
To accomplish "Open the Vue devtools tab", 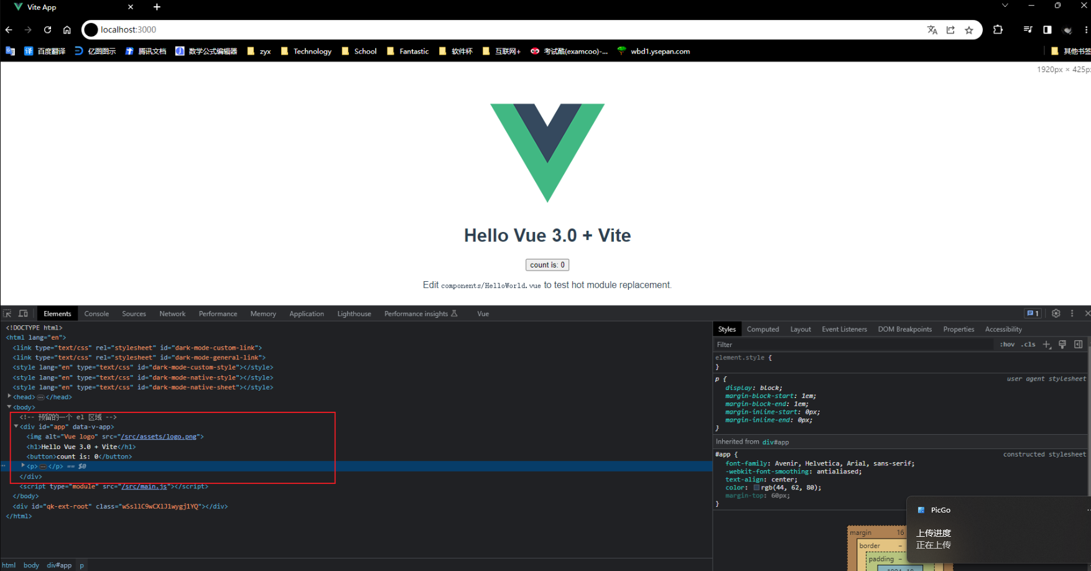I will [x=483, y=313].
